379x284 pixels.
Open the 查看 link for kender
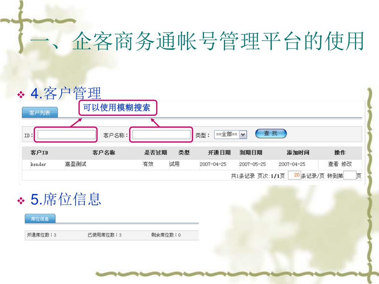333,164
